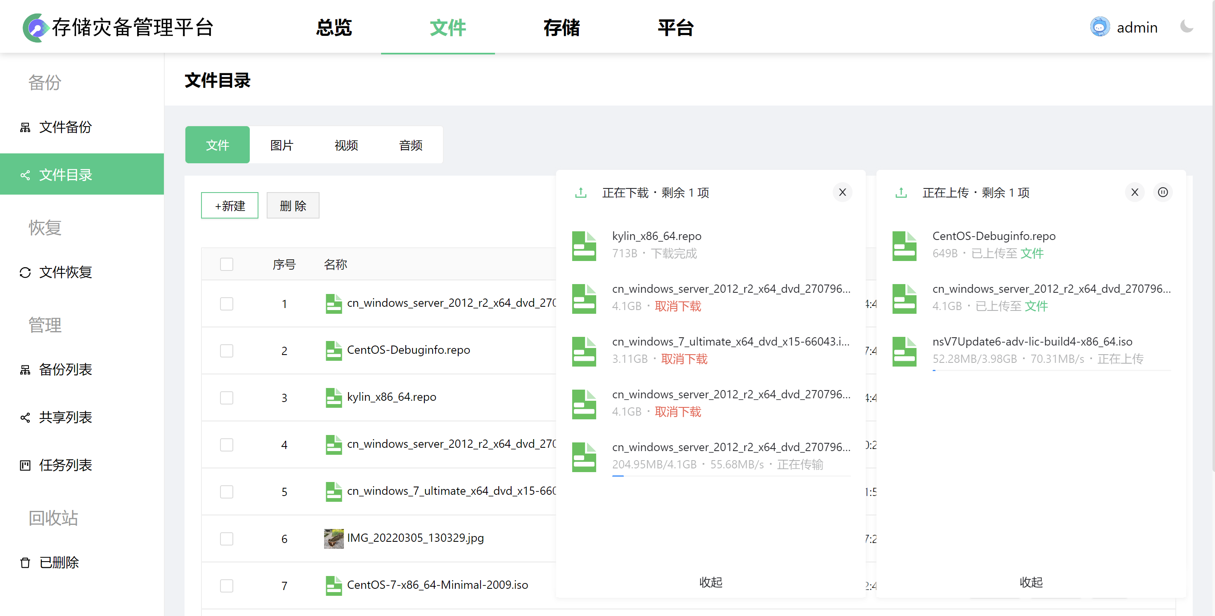Click the download progress bar of transferring file
Viewport: 1215px width, 616px height.
[x=731, y=476]
